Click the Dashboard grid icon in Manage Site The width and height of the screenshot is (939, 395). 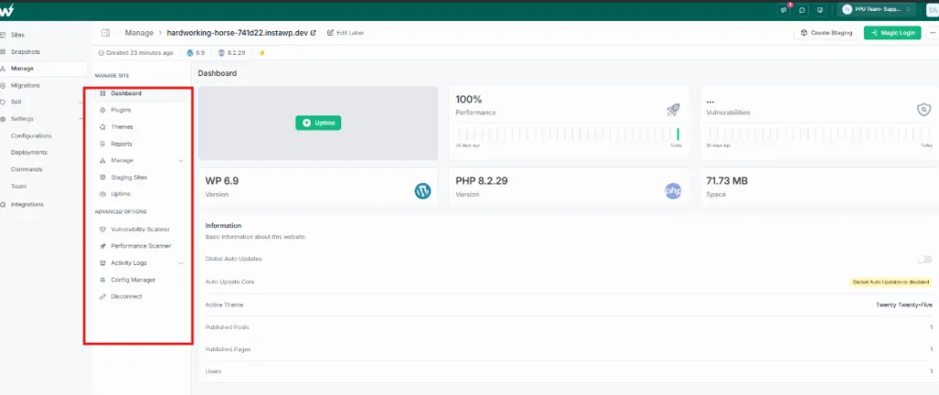103,93
